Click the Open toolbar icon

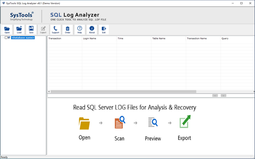tap(7, 30)
